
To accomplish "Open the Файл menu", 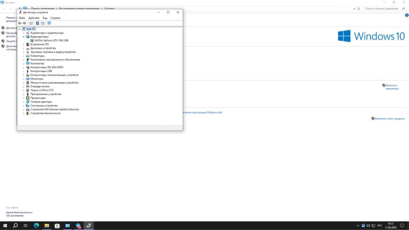I will click(22, 18).
